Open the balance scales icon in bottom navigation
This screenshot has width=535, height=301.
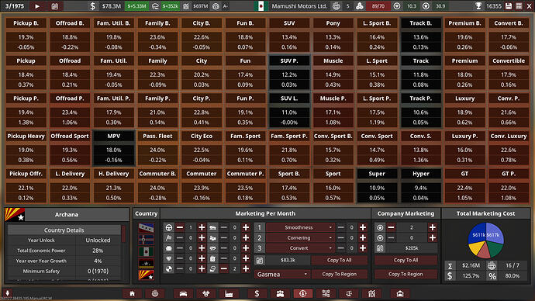[349, 293]
